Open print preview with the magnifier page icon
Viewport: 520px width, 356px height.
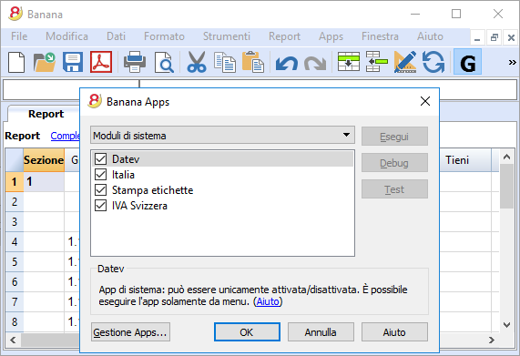[x=164, y=62]
